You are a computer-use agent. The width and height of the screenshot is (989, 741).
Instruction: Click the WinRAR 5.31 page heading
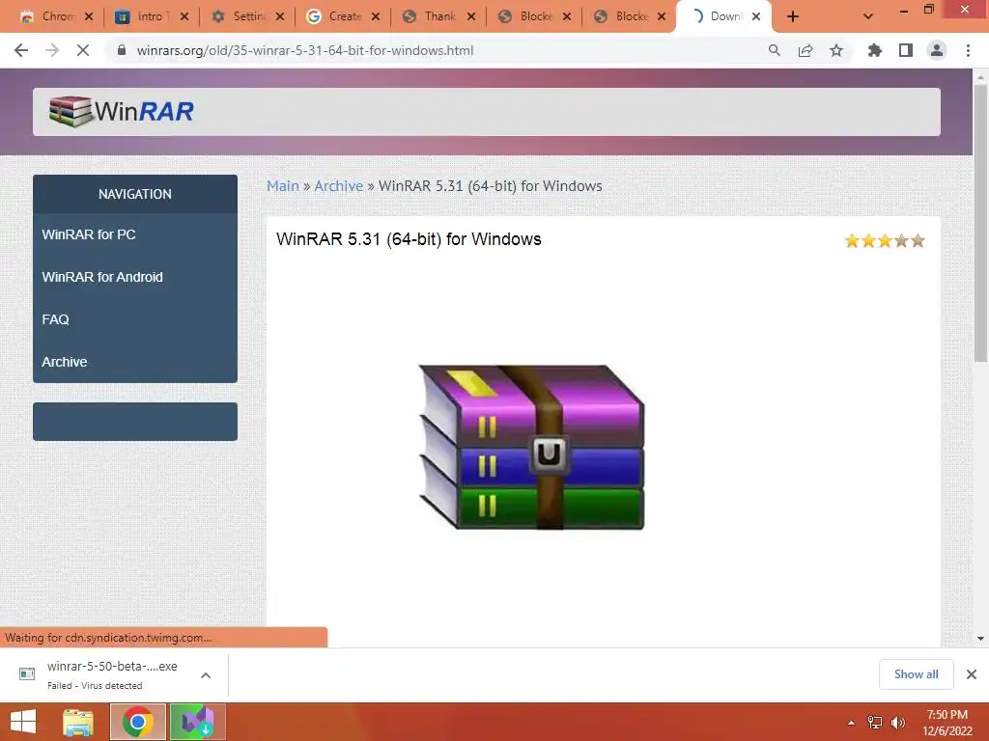coord(409,239)
